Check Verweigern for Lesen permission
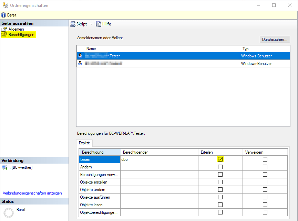The height and width of the screenshot is (221, 298). point(265,159)
